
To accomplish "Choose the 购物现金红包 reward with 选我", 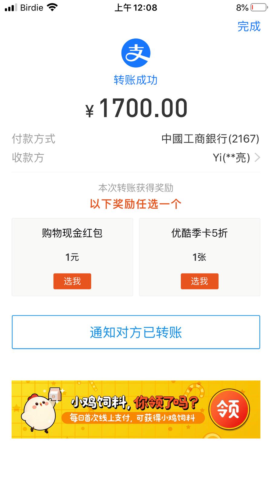I will pyautogui.click(x=72, y=281).
